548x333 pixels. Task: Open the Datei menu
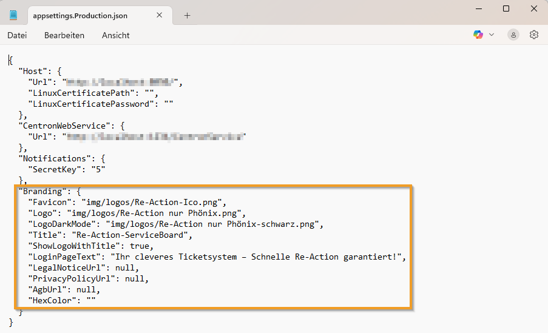pyautogui.click(x=17, y=35)
